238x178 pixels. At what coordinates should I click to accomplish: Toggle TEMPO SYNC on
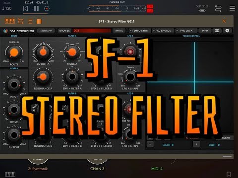pos(140,31)
